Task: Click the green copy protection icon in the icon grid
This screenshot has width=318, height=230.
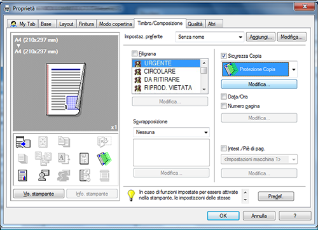Action: point(104,158)
